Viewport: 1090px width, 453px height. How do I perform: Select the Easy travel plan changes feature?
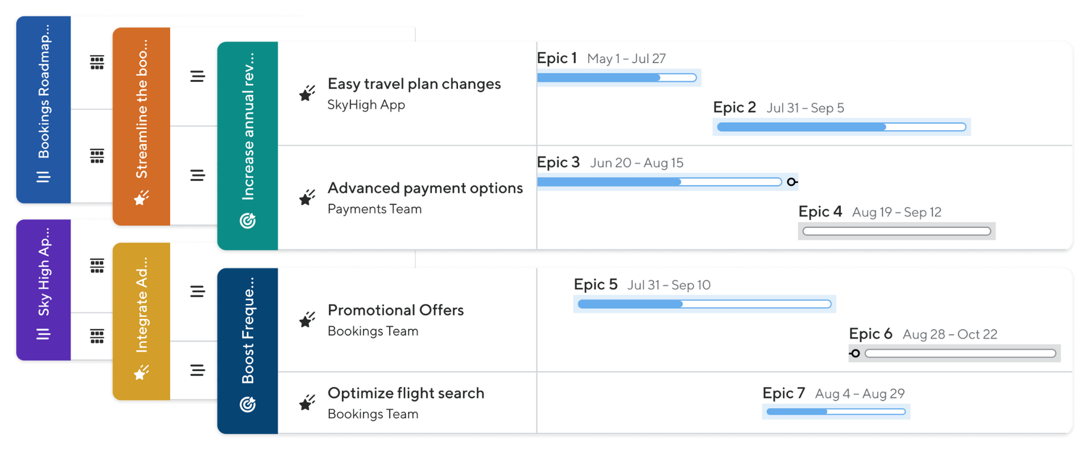coord(414,84)
